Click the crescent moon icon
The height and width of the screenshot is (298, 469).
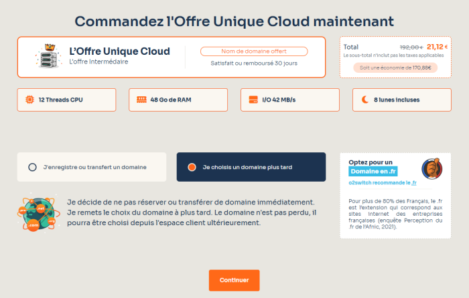click(x=365, y=100)
